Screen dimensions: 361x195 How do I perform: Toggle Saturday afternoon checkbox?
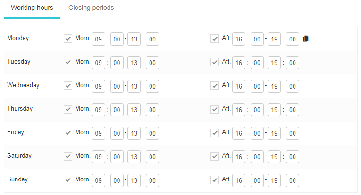coord(215,156)
